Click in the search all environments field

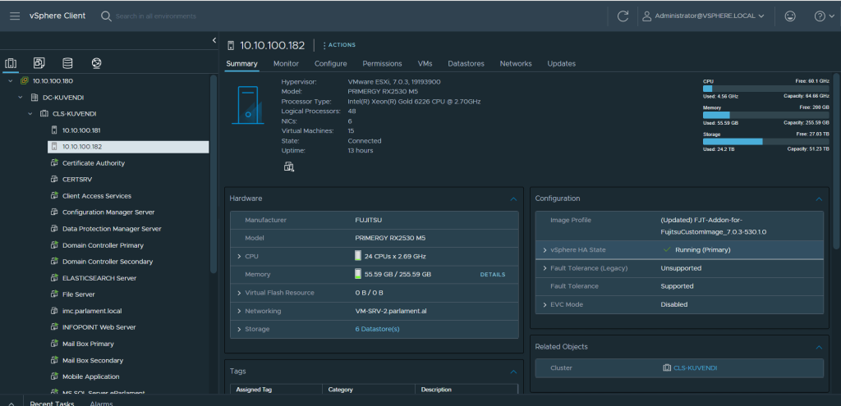[156, 16]
